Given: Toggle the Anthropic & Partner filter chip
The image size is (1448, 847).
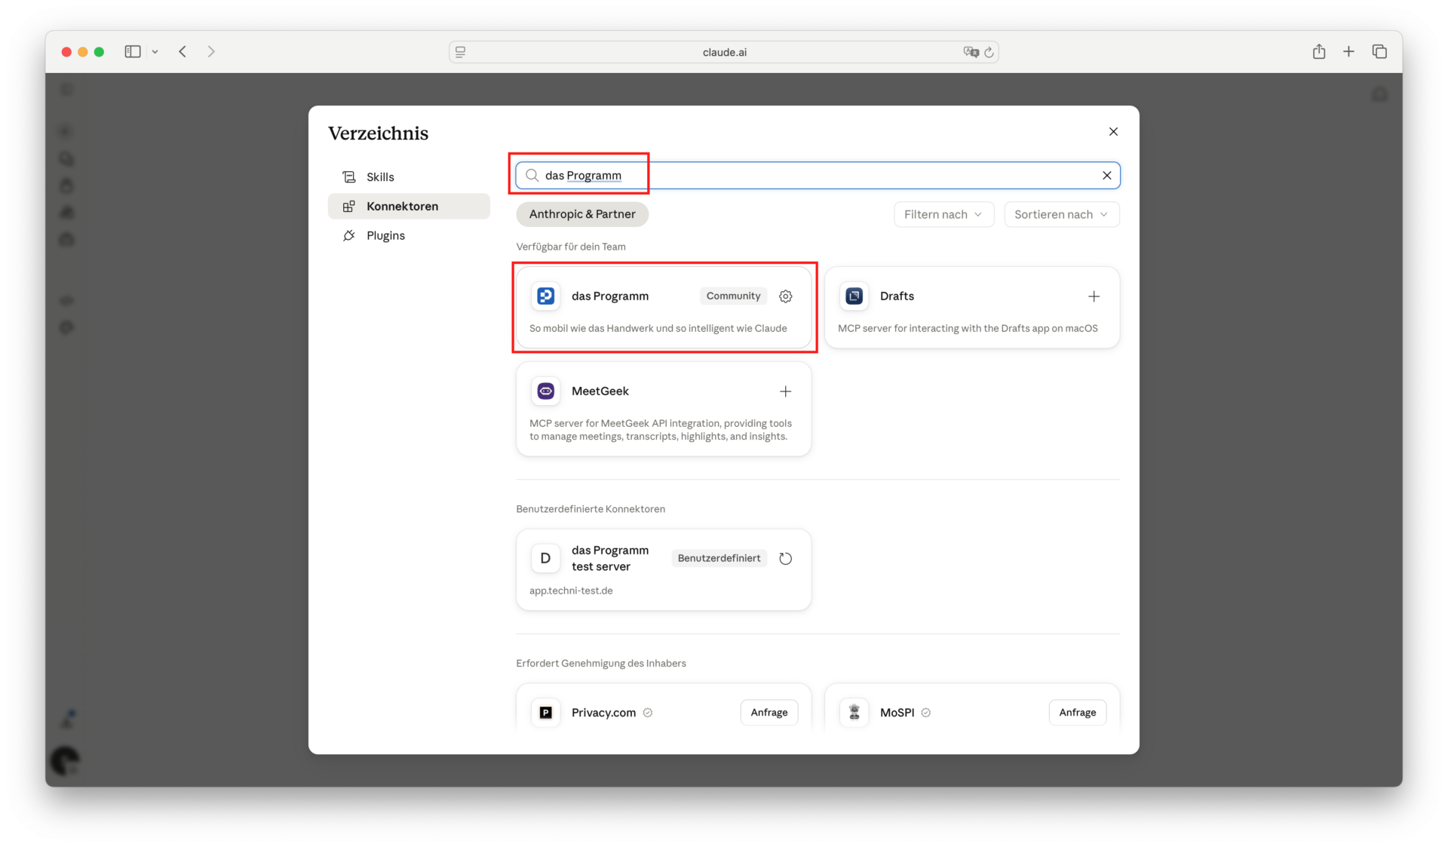Looking at the screenshot, I should click(x=582, y=214).
